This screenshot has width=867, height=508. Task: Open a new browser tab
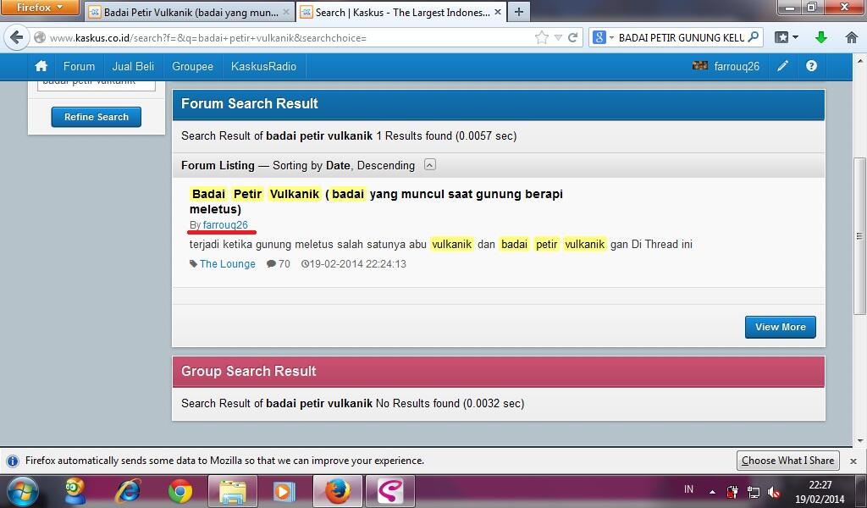519,12
